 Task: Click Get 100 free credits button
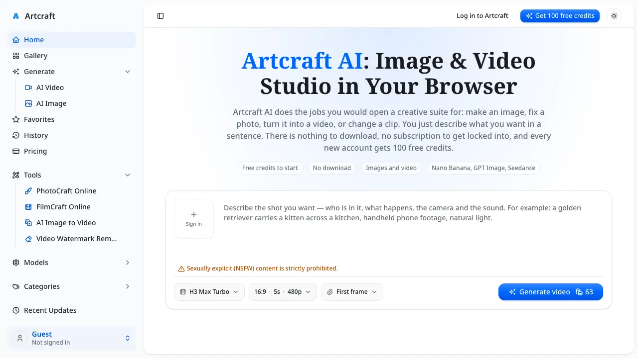click(560, 16)
